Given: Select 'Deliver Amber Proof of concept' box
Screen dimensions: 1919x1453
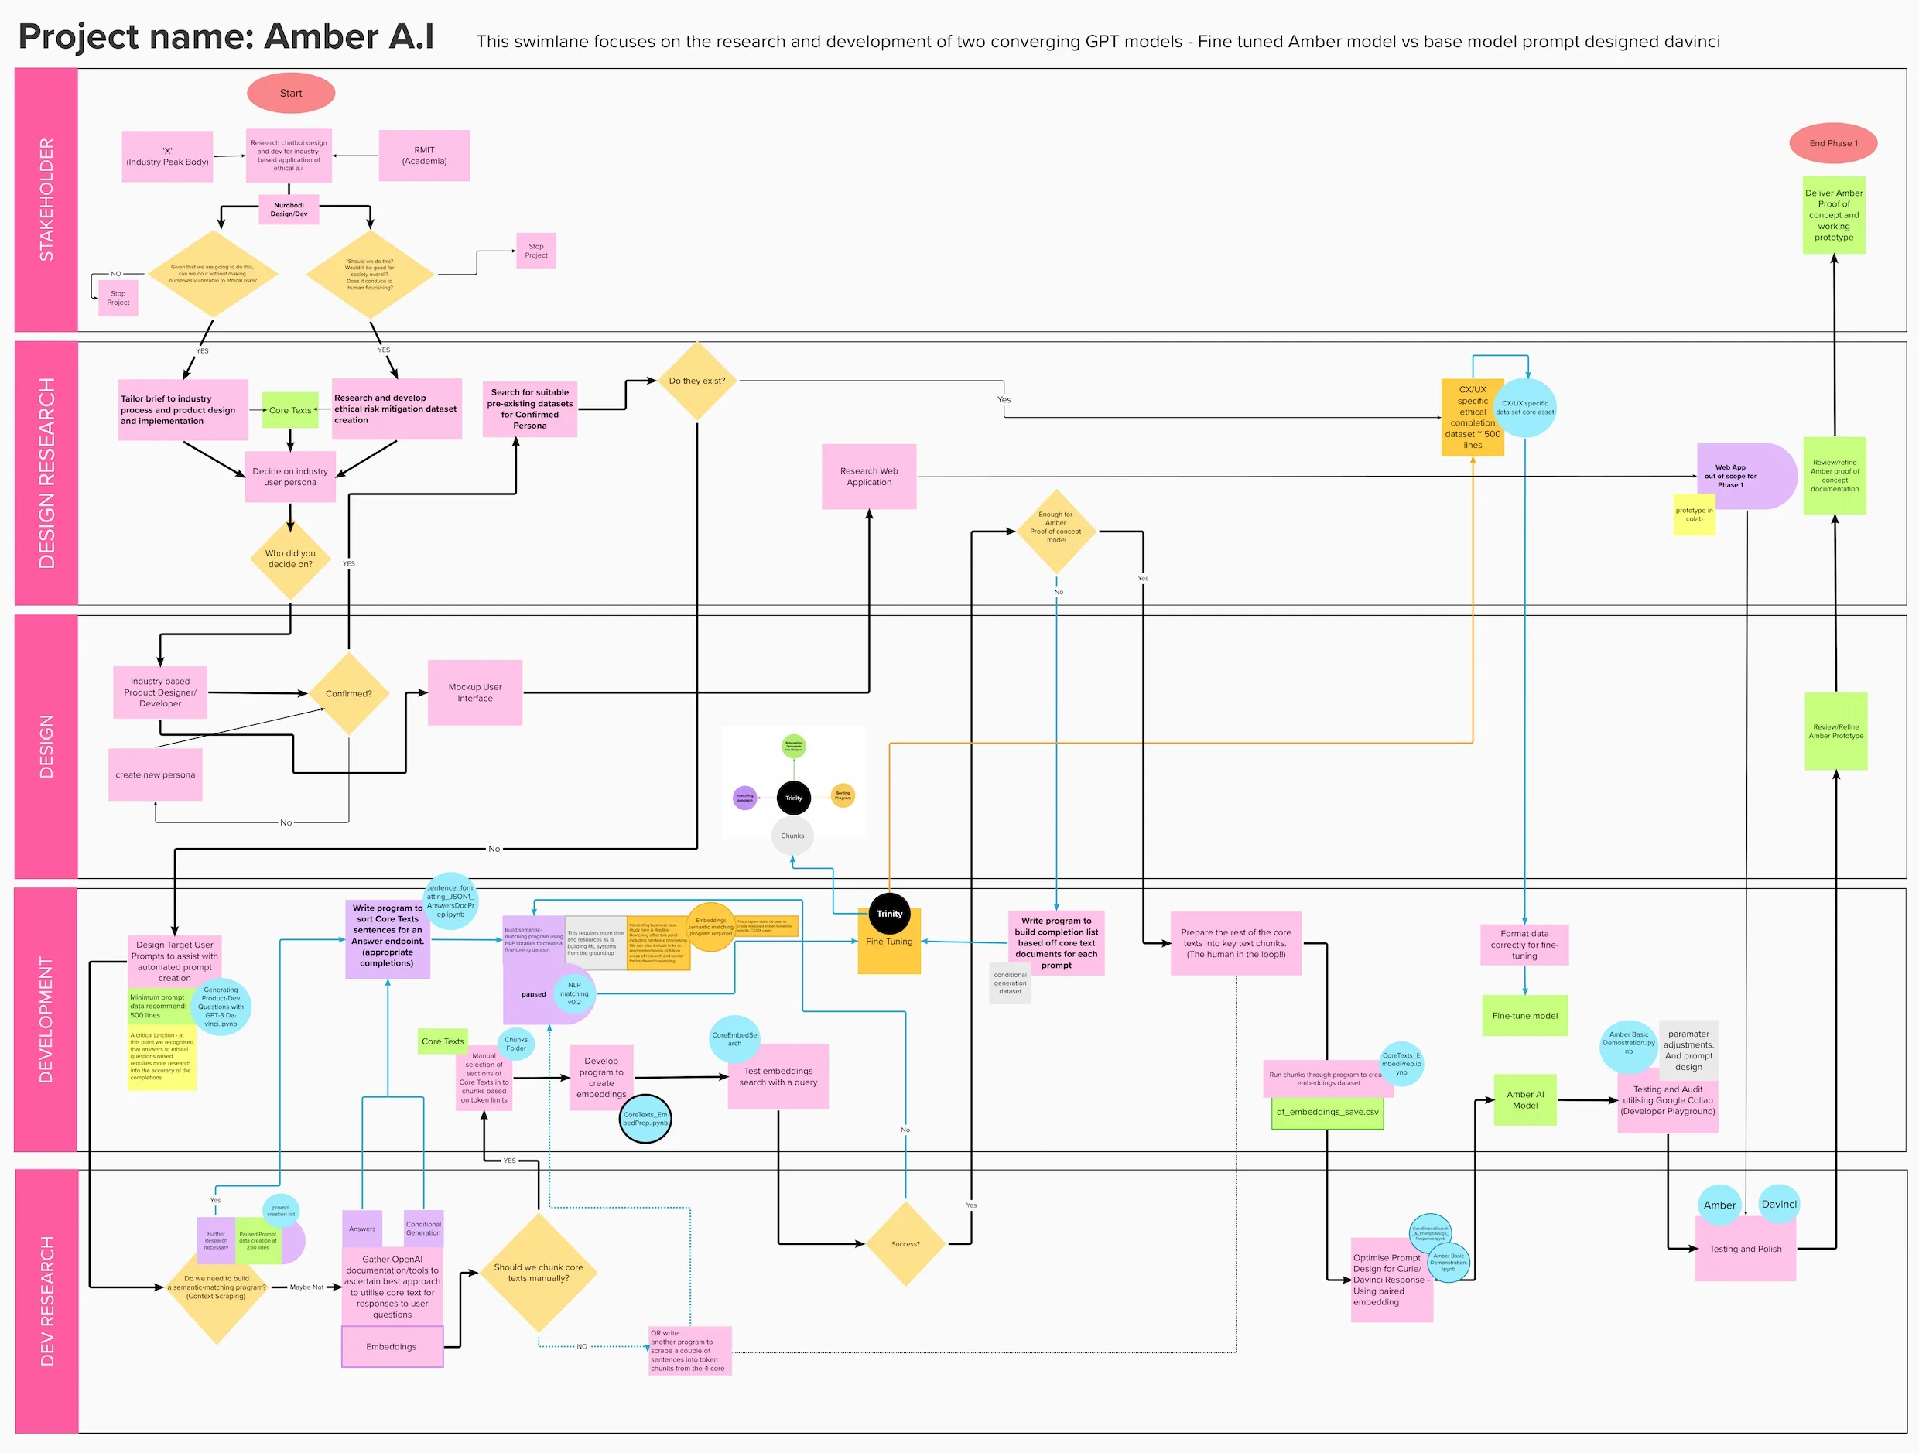Looking at the screenshot, I should tap(1833, 214).
